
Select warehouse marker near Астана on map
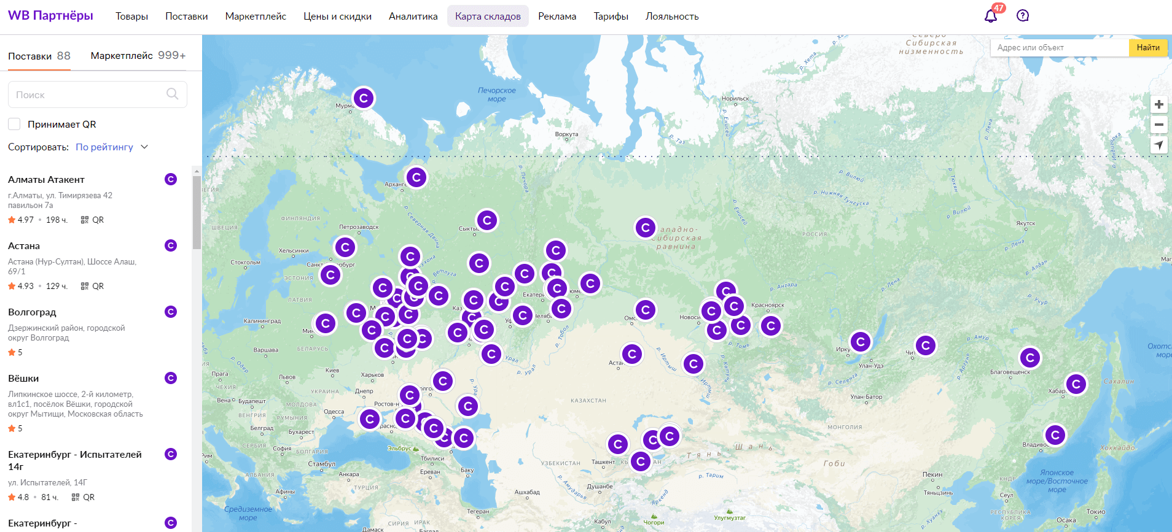[x=632, y=354]
